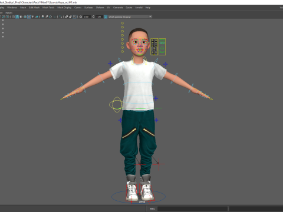283x212 pixels.
Task: Select the lowest yellow diamond rig control
Action: click(123, 51)
